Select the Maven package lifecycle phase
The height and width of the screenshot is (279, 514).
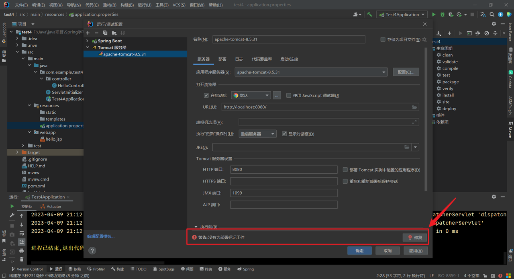[451, 82]
